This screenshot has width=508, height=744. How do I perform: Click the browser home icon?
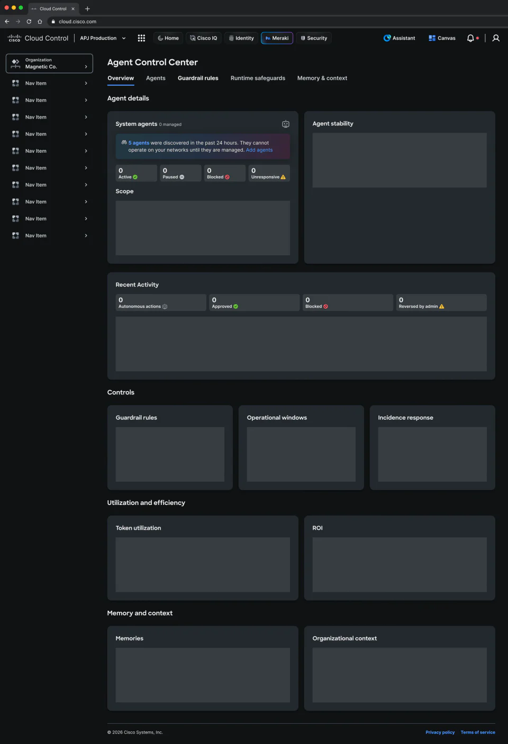point(40,22)
